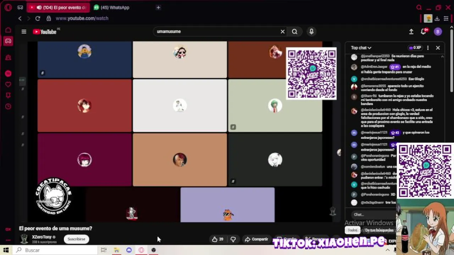Open YouTube notifications bell
This screenshot has width=454, height=255.
point(423,32)
